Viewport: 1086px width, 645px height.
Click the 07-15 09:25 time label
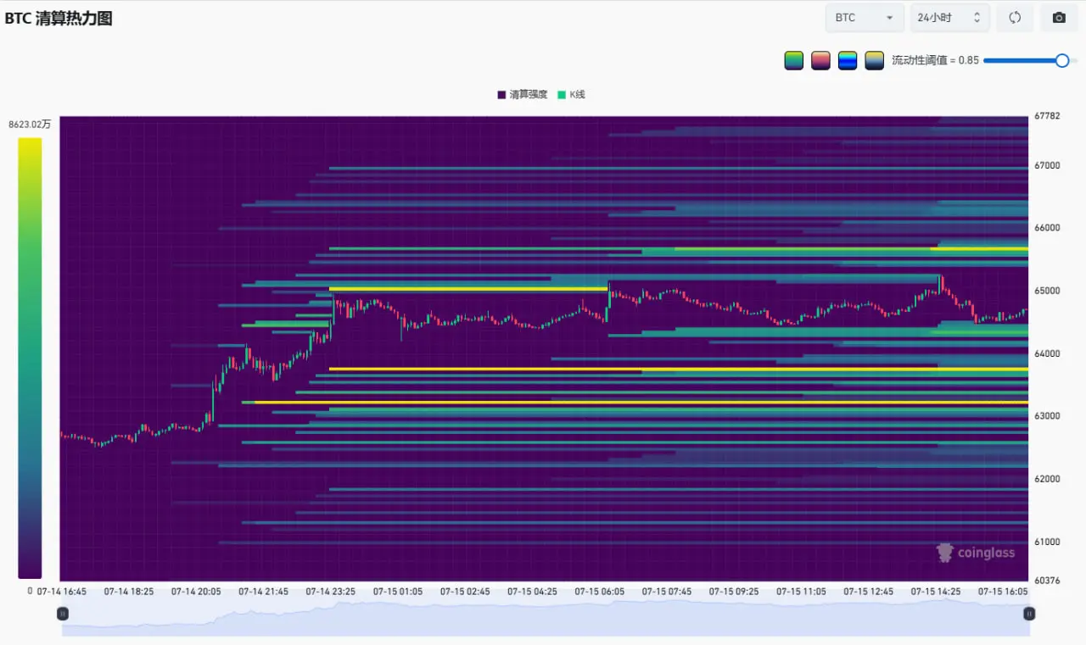pyautogui.click(x=734, y=592)
